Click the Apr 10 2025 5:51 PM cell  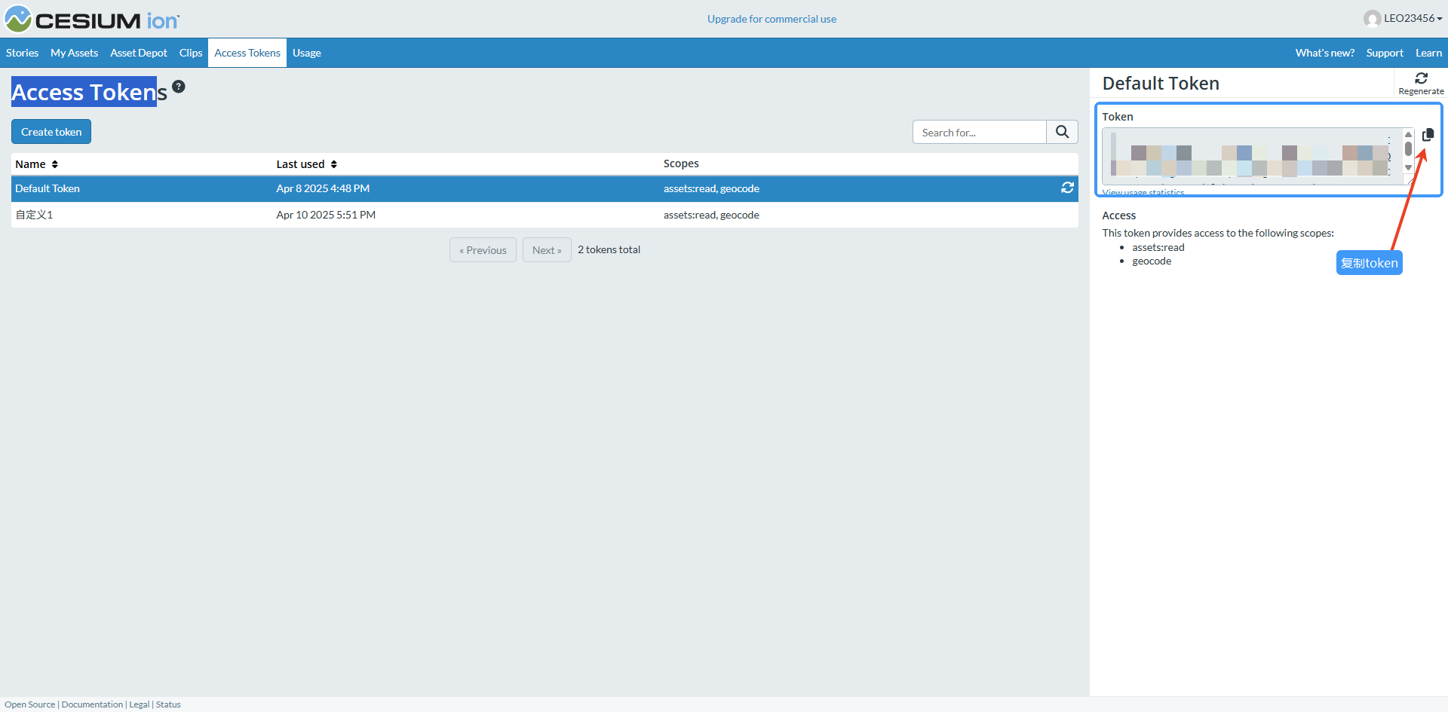pyautogui.click(x=326, y=215)
